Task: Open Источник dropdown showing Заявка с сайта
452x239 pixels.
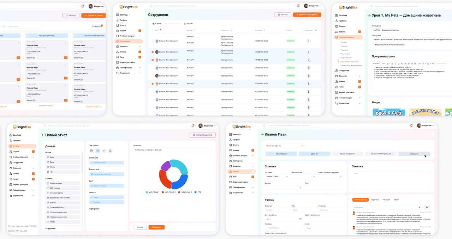Action: pos(276,176)
